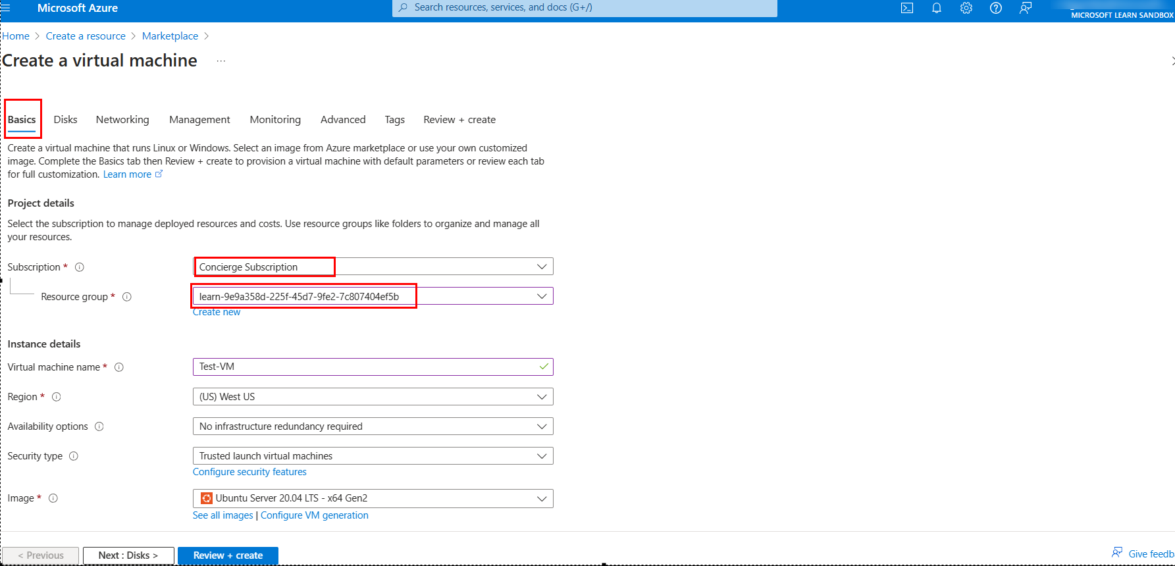Click the Previous button
Screen dimensions: 1175x566
point(41,555)
